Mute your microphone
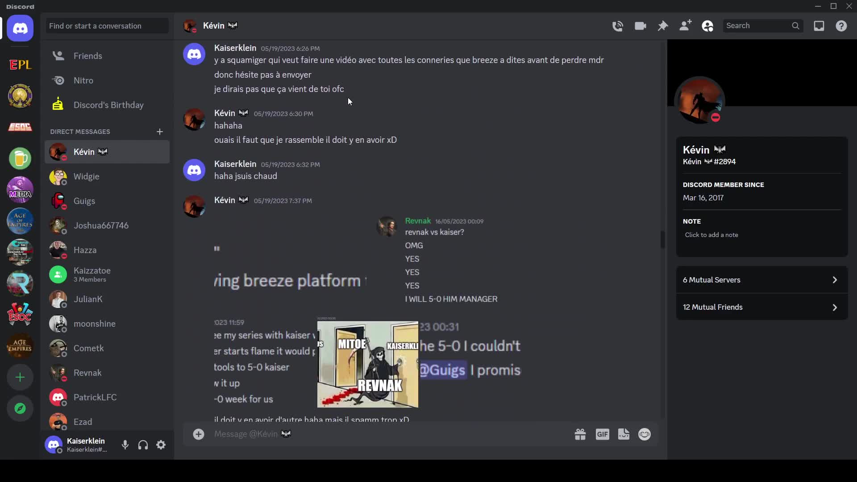This screenshot has width=857, height=482. (125, 445)
